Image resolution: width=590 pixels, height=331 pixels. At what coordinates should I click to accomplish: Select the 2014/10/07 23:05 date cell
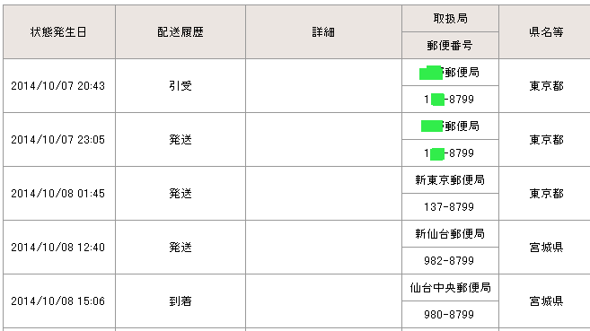tap(58, 139)
